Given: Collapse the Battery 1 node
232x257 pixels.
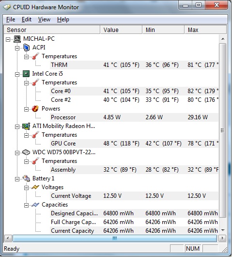Looking at the screenshot, I should tap(17, 179).
